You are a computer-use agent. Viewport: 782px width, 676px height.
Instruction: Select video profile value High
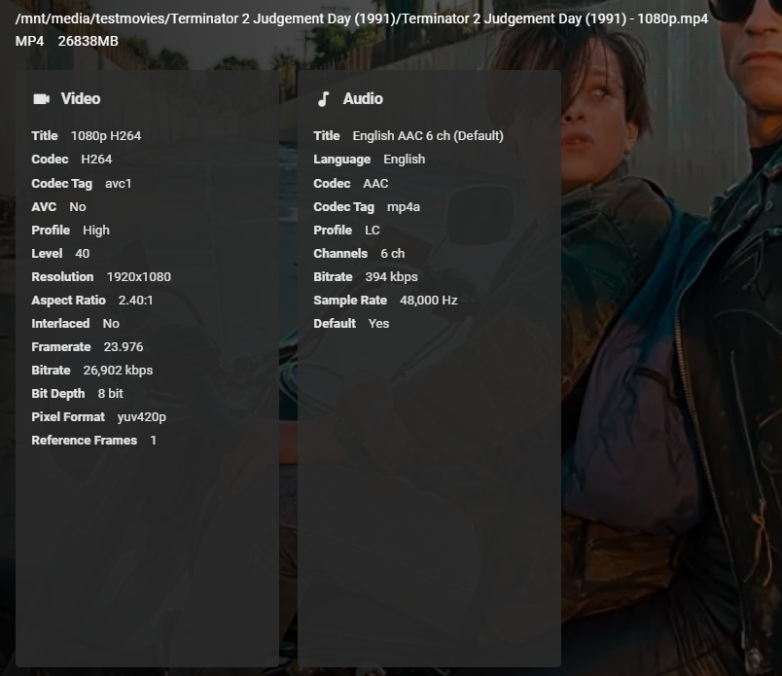click(96, 230)
